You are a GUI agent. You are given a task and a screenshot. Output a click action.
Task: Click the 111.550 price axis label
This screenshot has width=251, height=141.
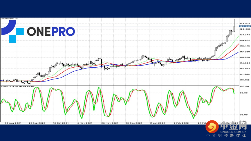click(245, 74)
